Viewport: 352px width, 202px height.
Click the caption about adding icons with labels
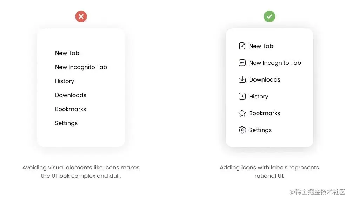[269, 172]
